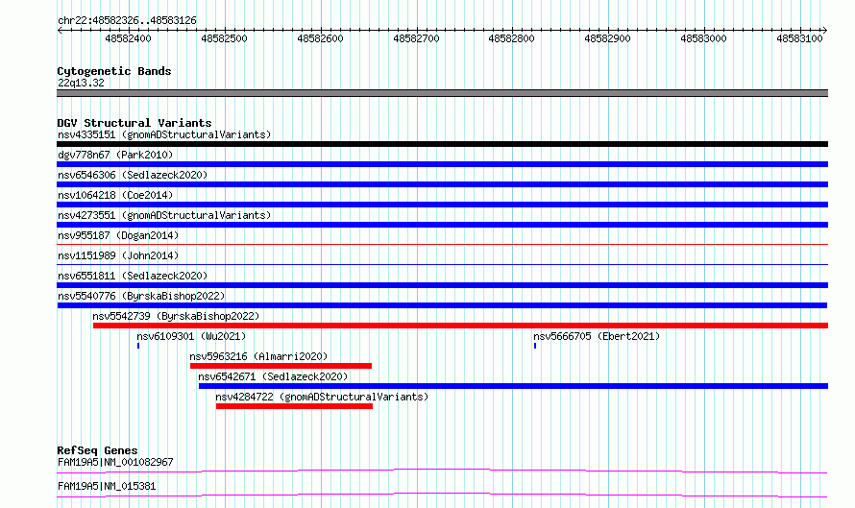Click the left arrow of the ruler
This screenshot has height=508, width=855.
click(60, 30)
